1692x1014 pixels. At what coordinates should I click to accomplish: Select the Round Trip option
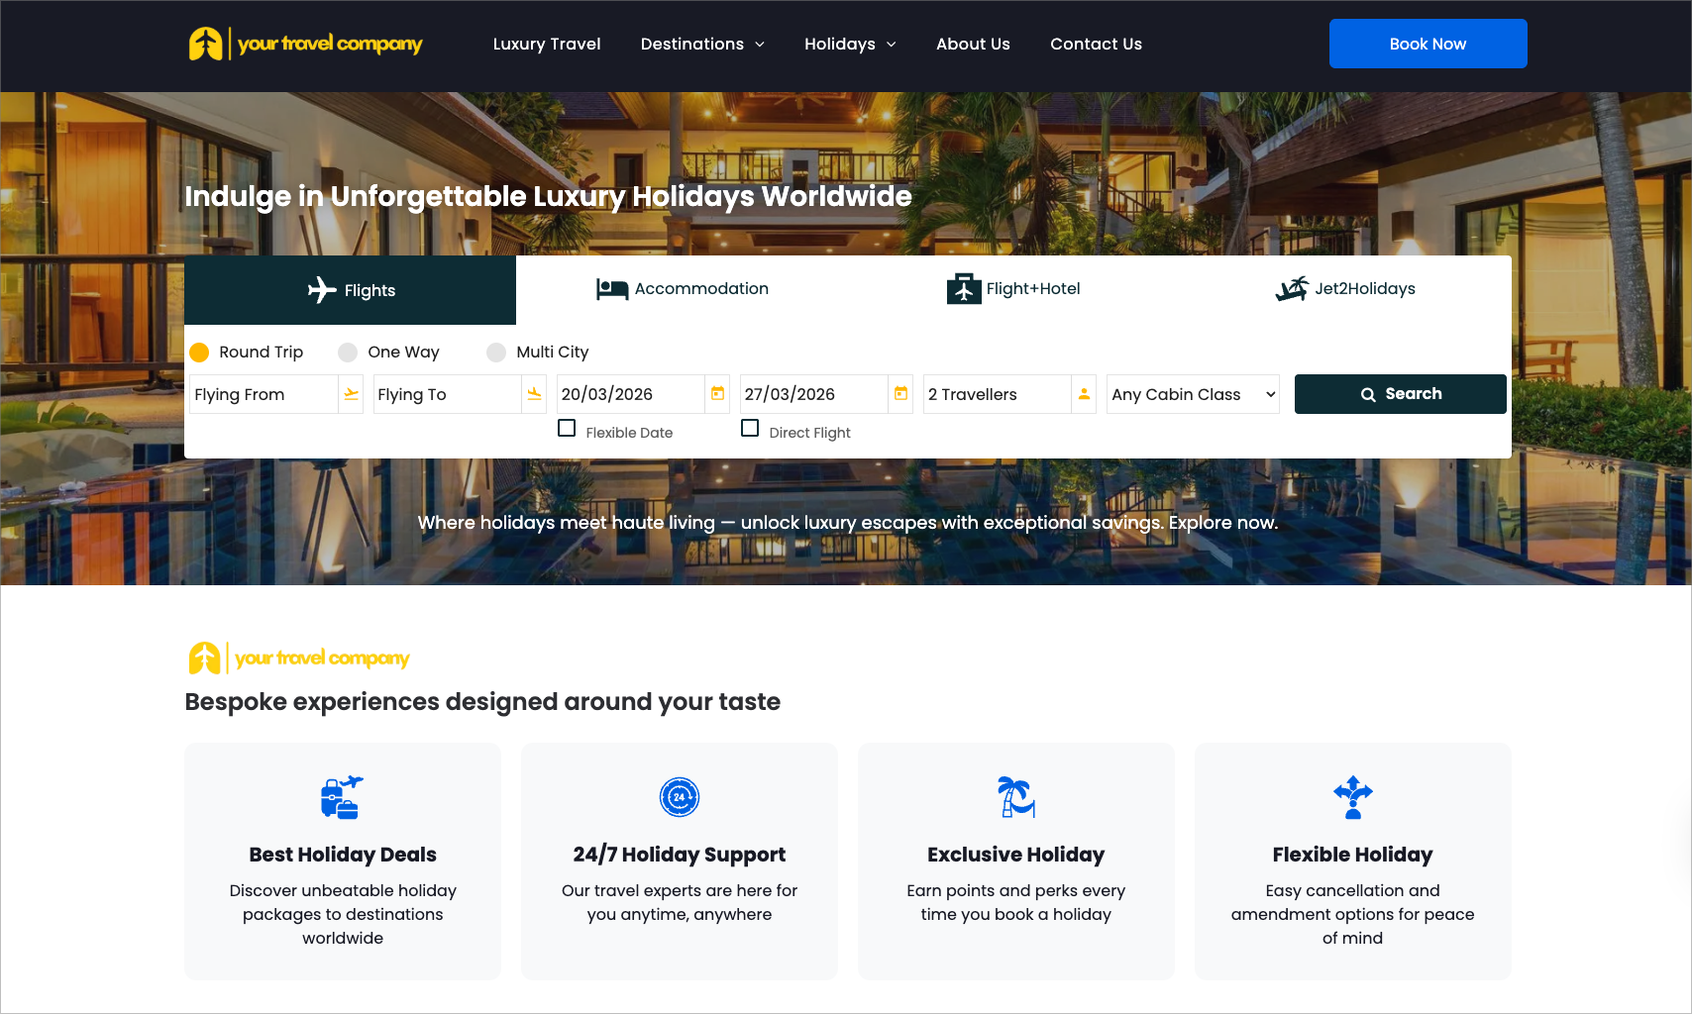(201, 353)
